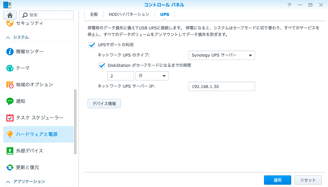Open 通知 speech bubble icon
328x187 pixels.
(x=10, y=101)
